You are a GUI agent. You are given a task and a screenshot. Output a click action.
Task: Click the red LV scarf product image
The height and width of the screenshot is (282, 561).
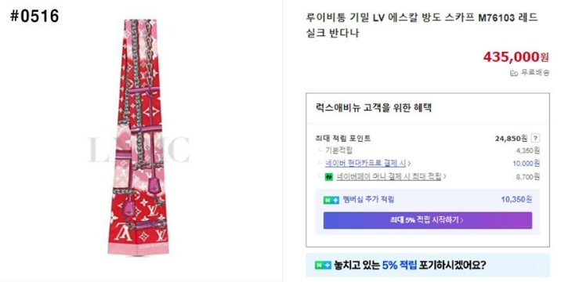coord(139,137)
